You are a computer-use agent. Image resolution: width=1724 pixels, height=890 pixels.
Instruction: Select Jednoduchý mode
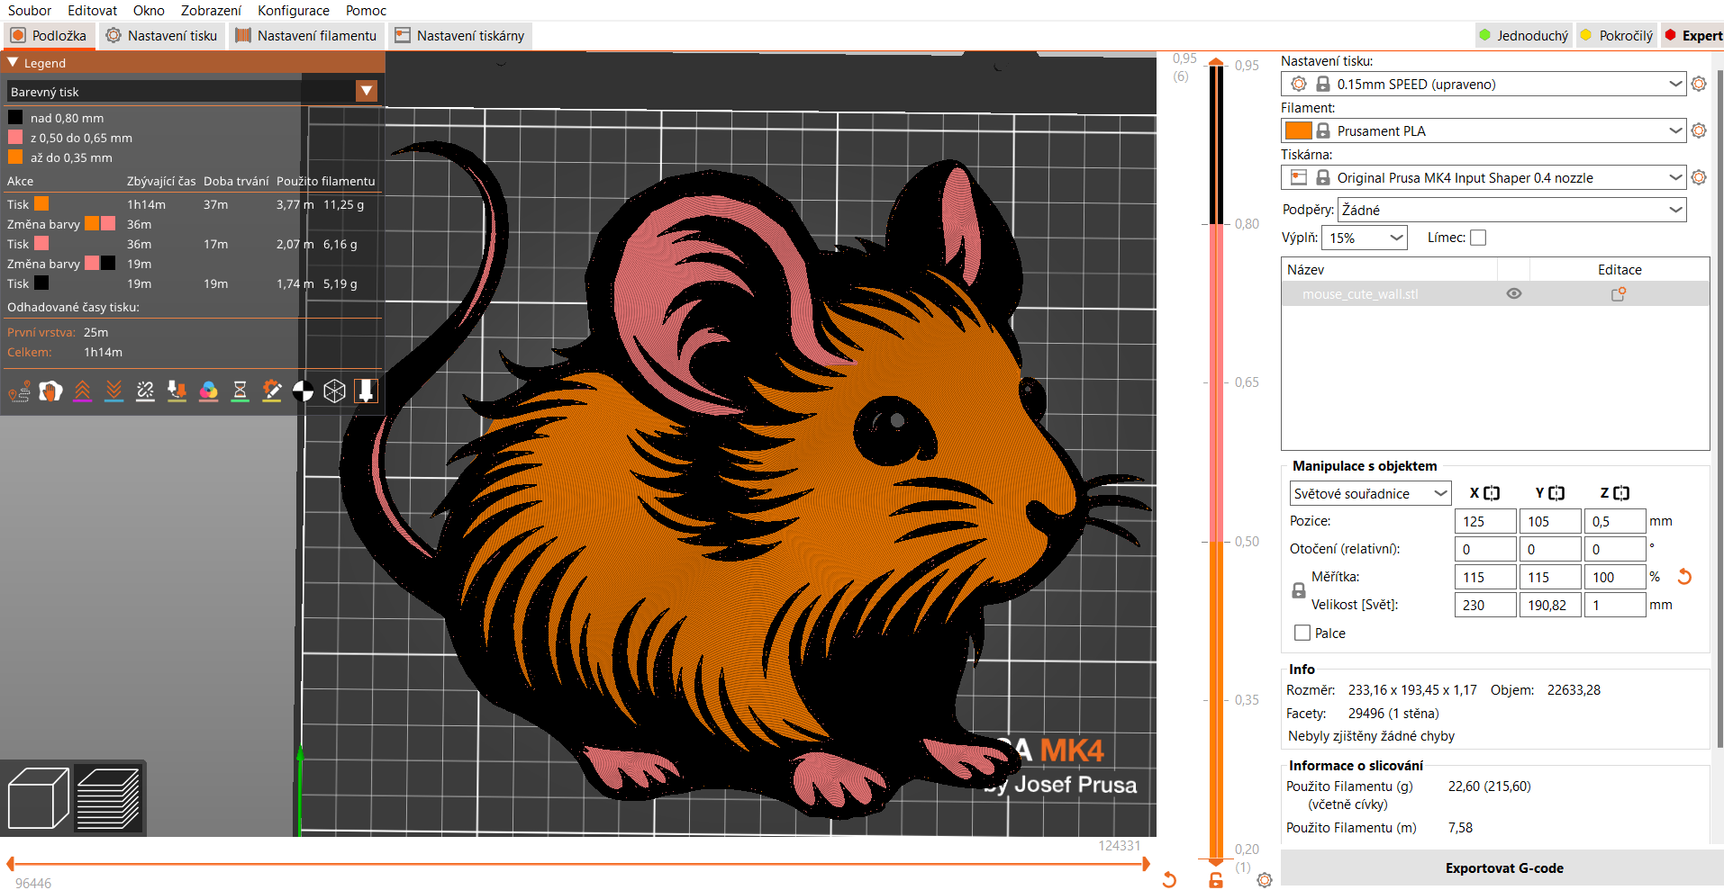coord(1524,36)
